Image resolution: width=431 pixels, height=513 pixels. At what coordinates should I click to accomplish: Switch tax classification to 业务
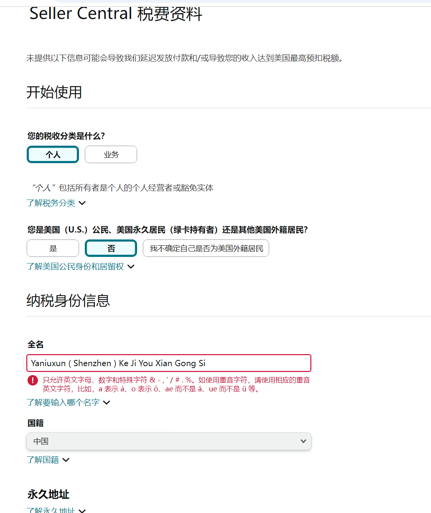click(111, 154)
